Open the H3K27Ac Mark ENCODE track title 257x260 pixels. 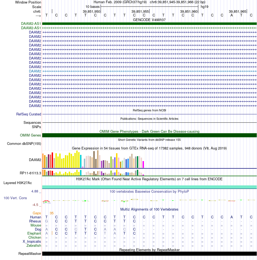pyautogui.click(x=149, y=179)
